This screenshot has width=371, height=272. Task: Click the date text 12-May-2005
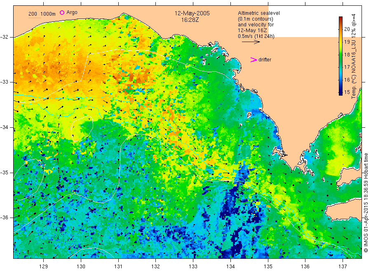[x=192, y=14]
